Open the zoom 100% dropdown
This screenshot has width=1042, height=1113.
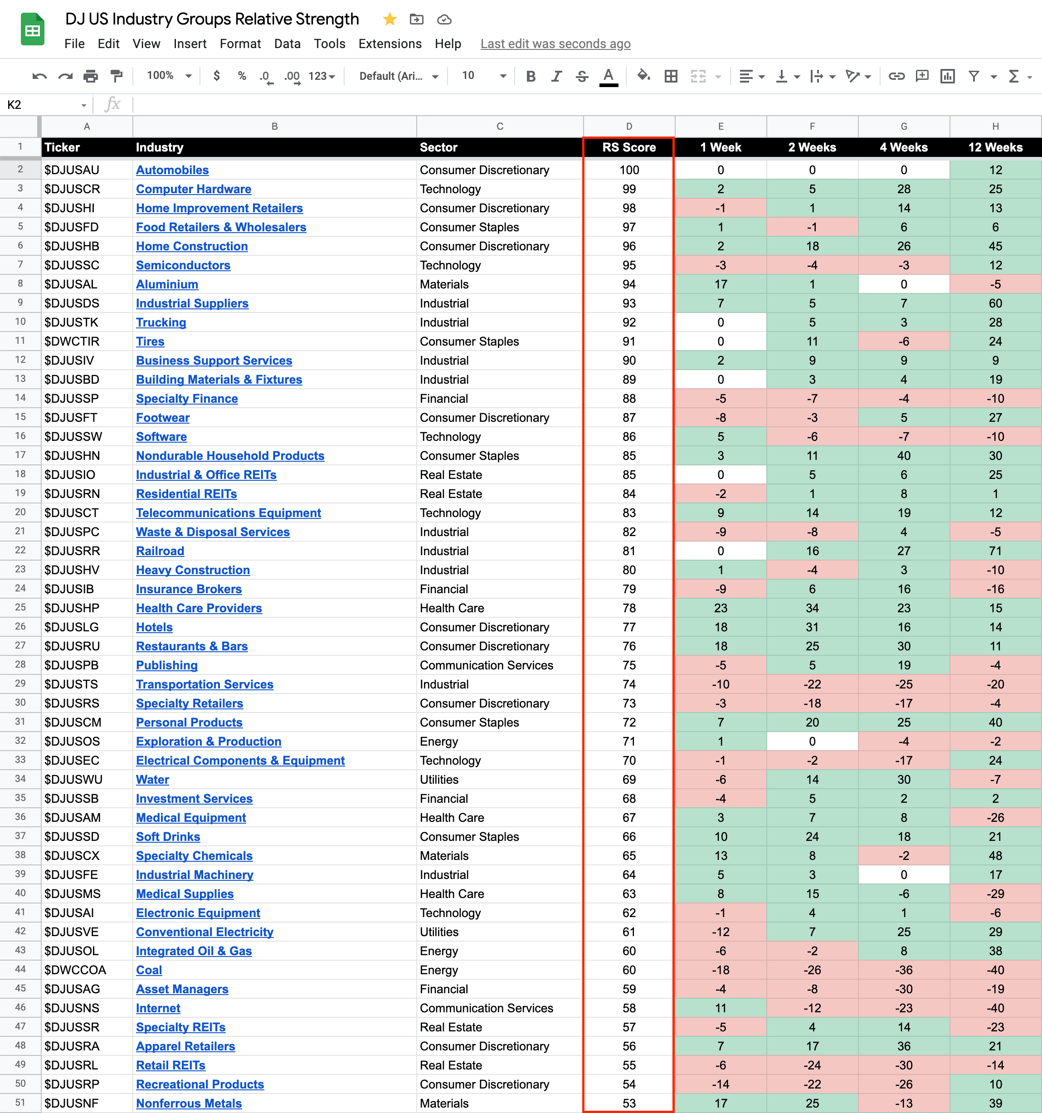[168, 76]
